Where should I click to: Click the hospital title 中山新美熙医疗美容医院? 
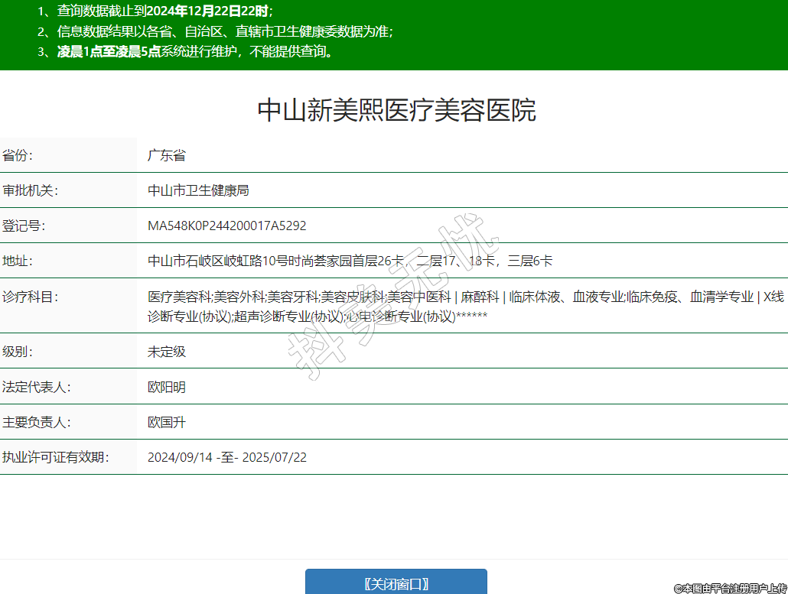[x=396, y=111]
